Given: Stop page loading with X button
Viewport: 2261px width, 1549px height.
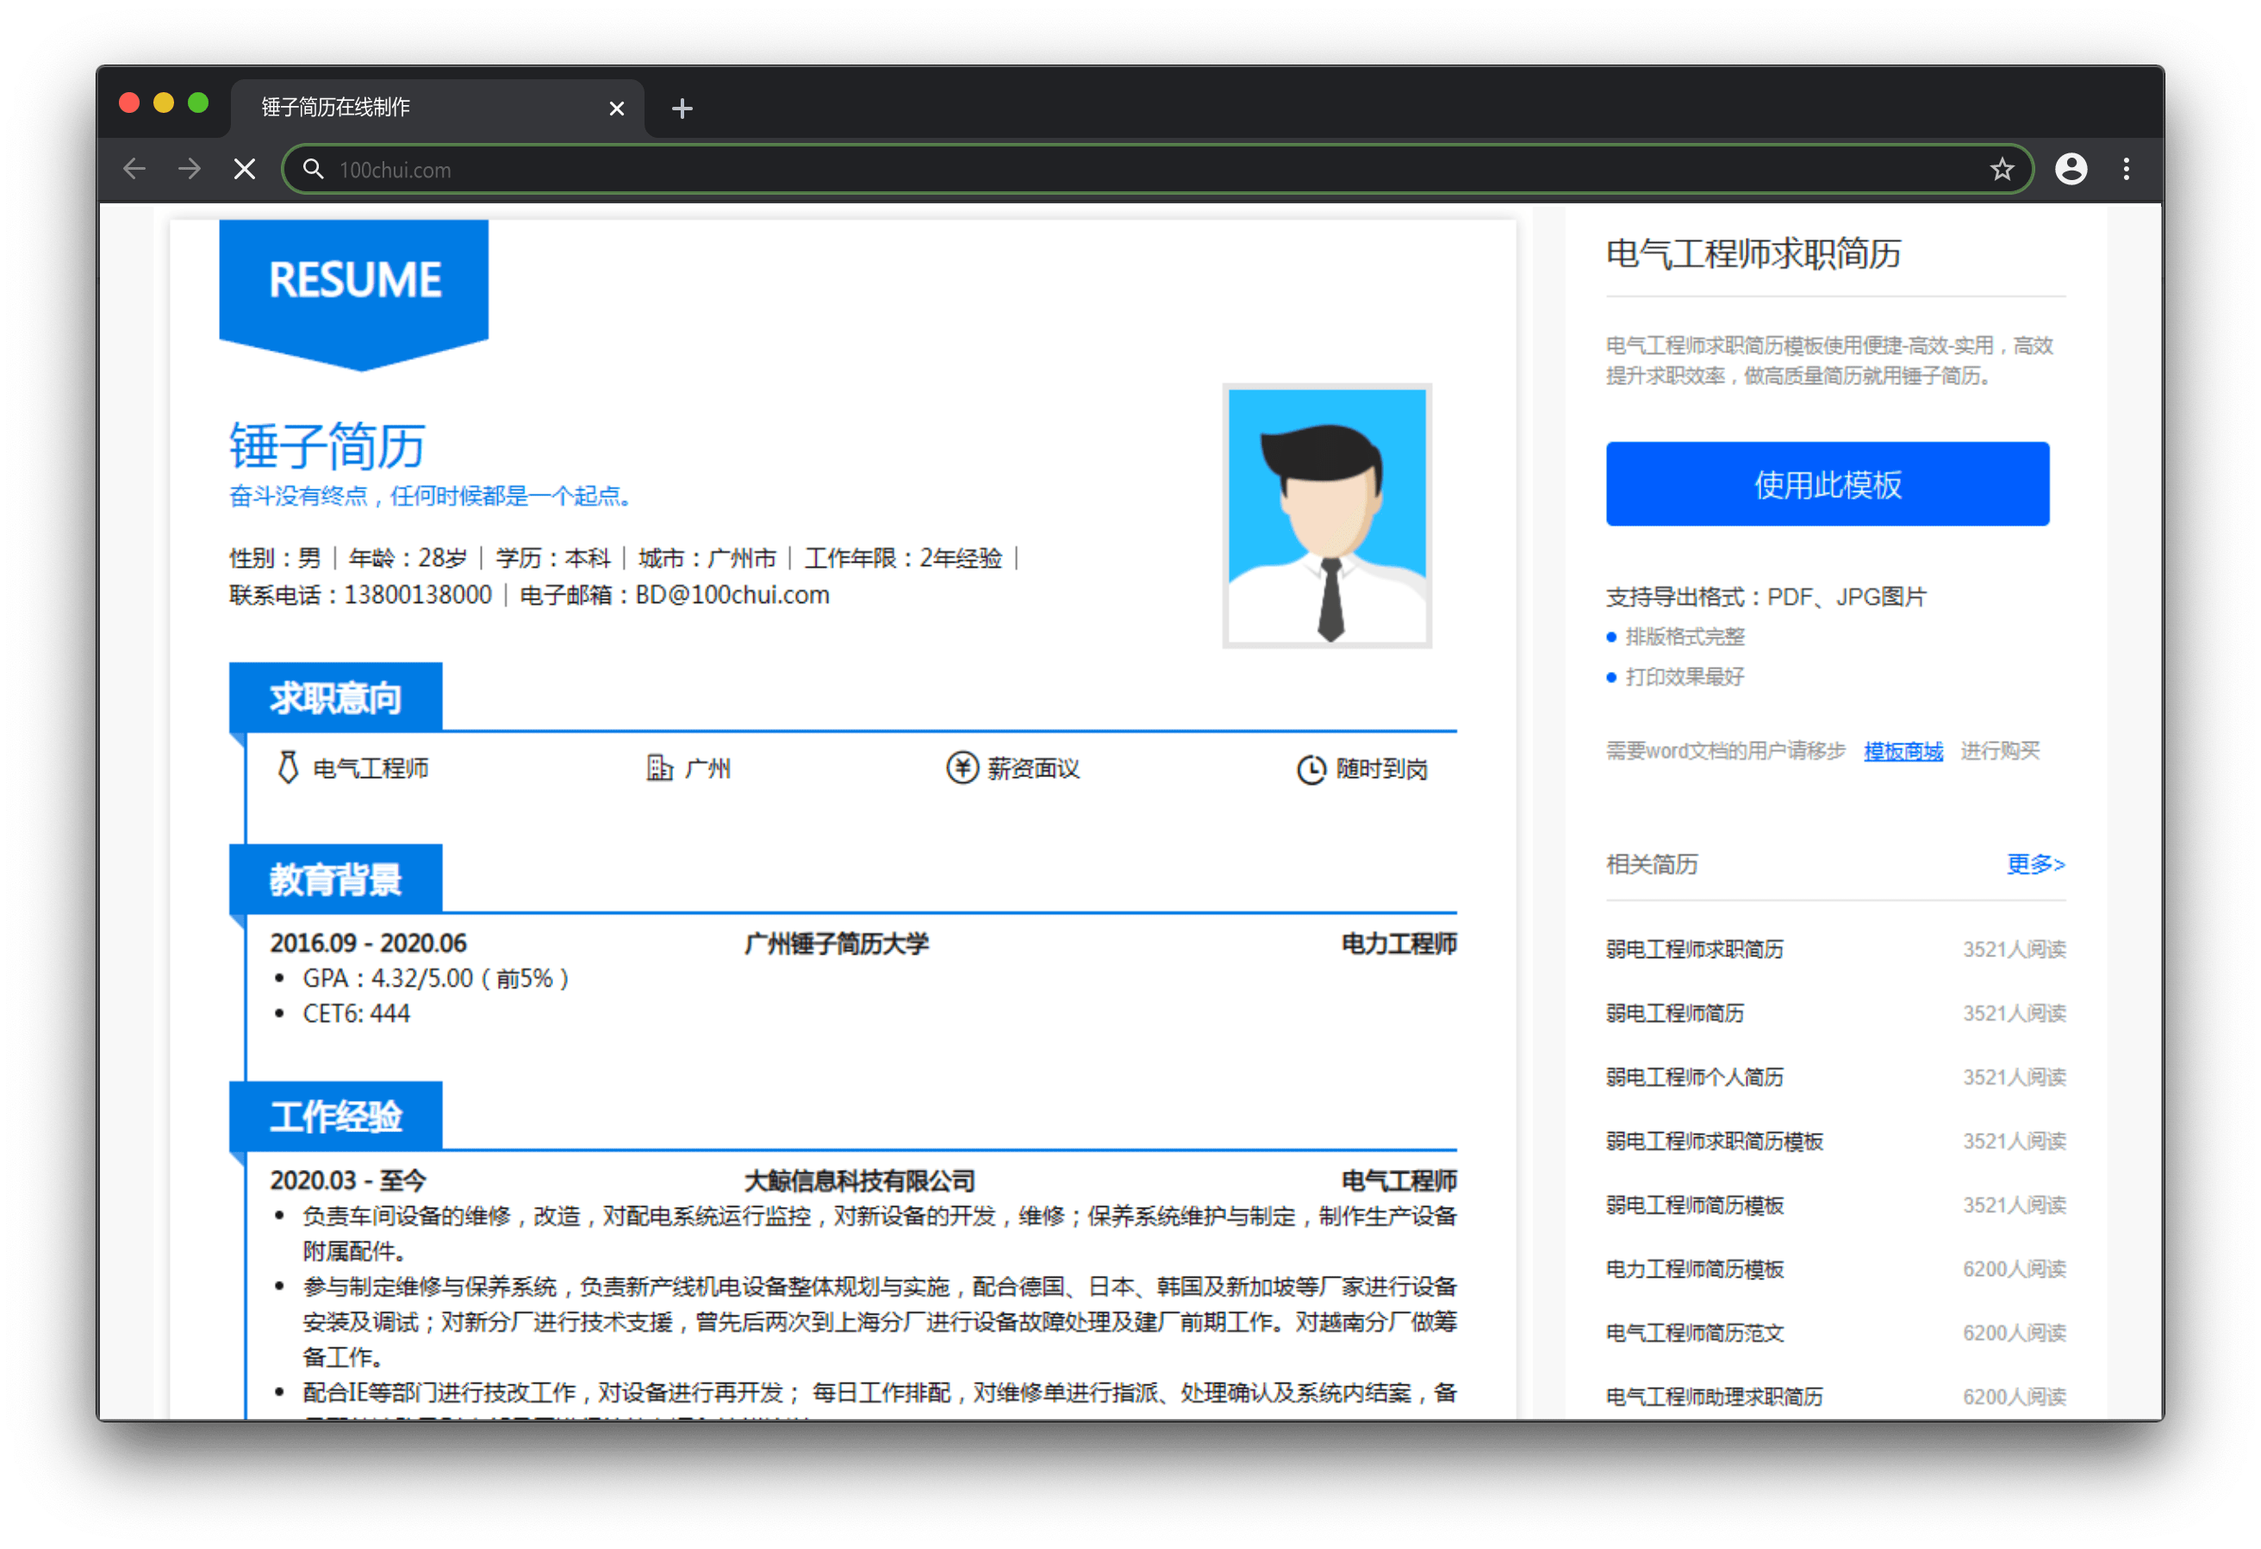Looking at the screenshot, I should pyautogui.click(x=246, y=170).
